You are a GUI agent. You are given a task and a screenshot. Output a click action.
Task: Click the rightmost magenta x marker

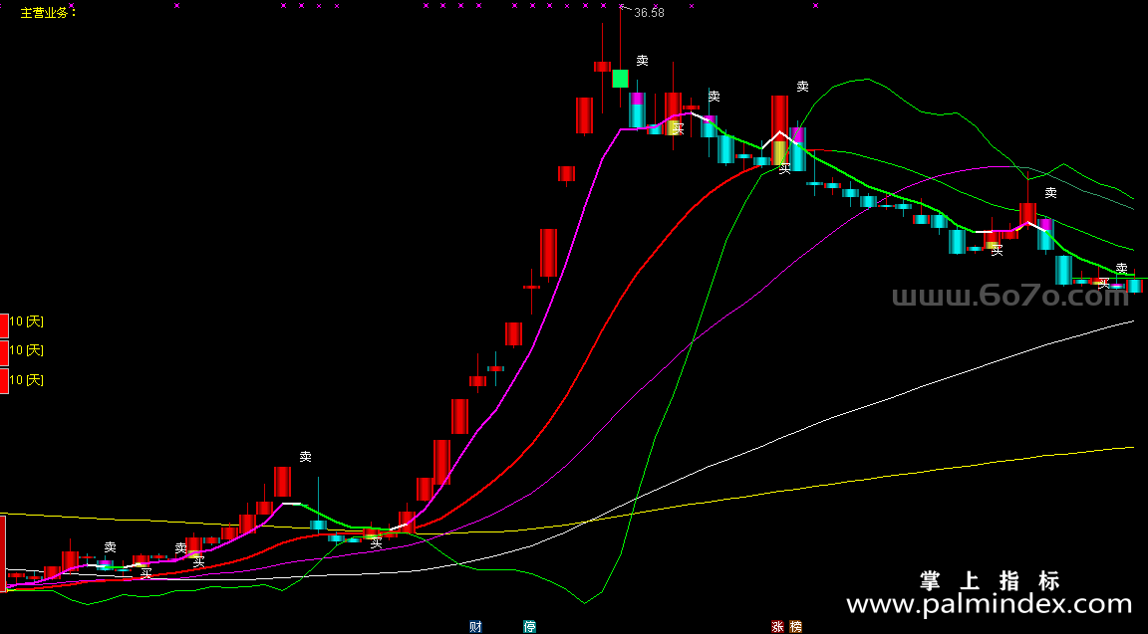[815, 6]
